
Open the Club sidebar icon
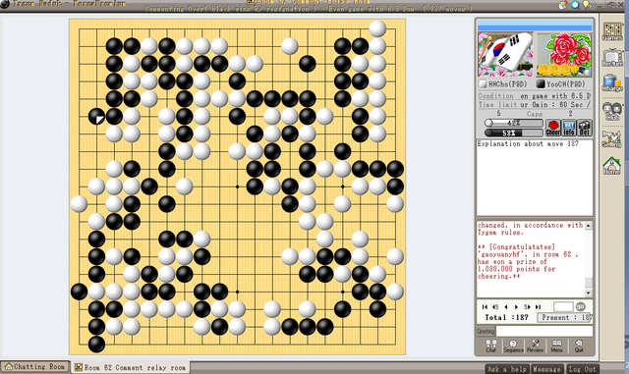point(612,111)
